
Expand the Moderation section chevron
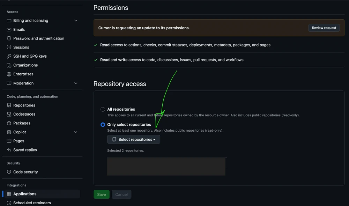point(76,83)
